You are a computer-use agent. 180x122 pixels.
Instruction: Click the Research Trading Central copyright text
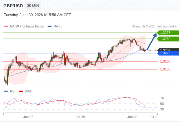click(154, 27)
